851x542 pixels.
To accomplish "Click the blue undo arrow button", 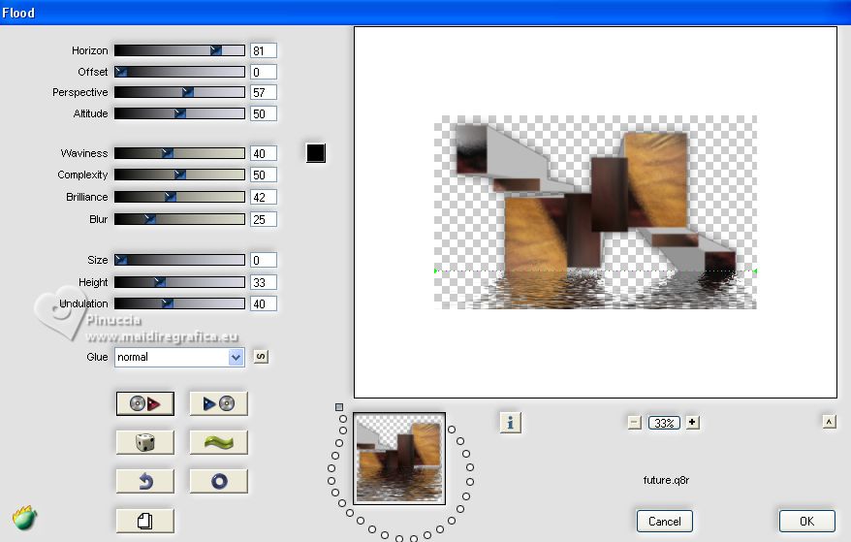I will pos(145,481).
